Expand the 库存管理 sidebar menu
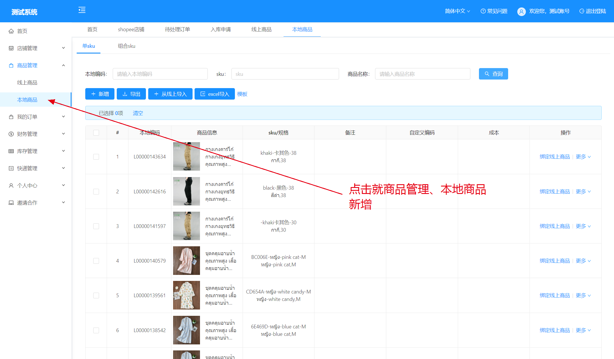This screenshot has width=614, height=359. [64, 151]
